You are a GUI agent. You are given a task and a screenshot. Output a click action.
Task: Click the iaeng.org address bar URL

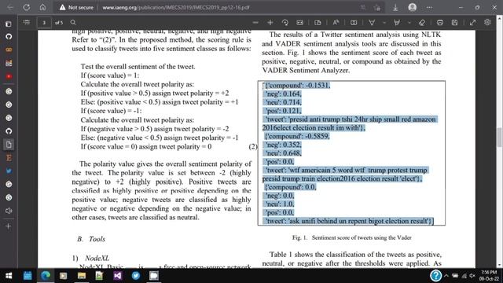click(x=176, y=7)
